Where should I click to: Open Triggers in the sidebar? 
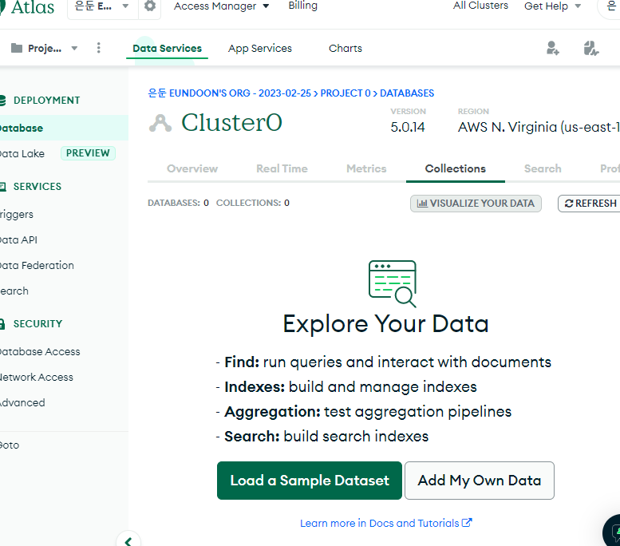tap(17, 215)
